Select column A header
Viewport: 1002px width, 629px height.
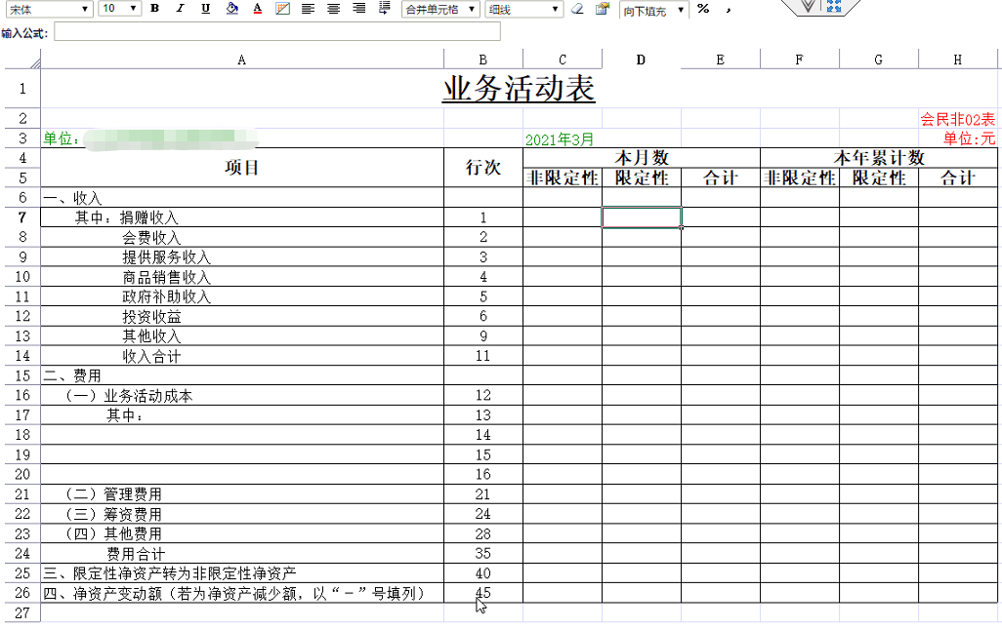[241, 59]
